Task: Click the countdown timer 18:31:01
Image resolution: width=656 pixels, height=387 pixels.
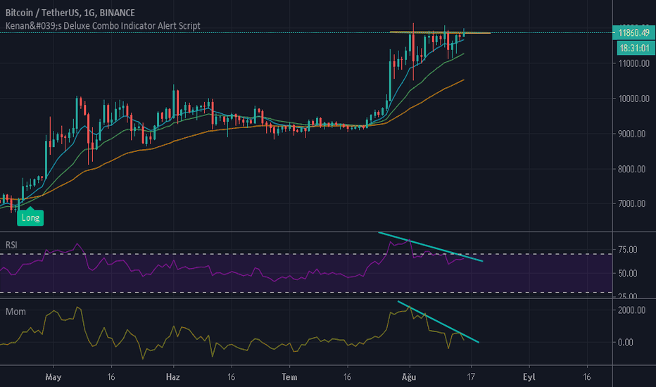Action: coord(634,48)
